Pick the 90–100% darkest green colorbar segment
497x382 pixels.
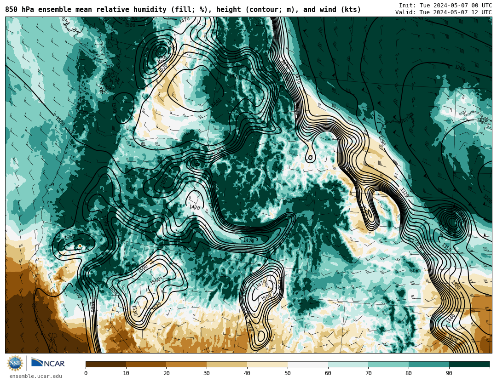[x=469, y=364]
